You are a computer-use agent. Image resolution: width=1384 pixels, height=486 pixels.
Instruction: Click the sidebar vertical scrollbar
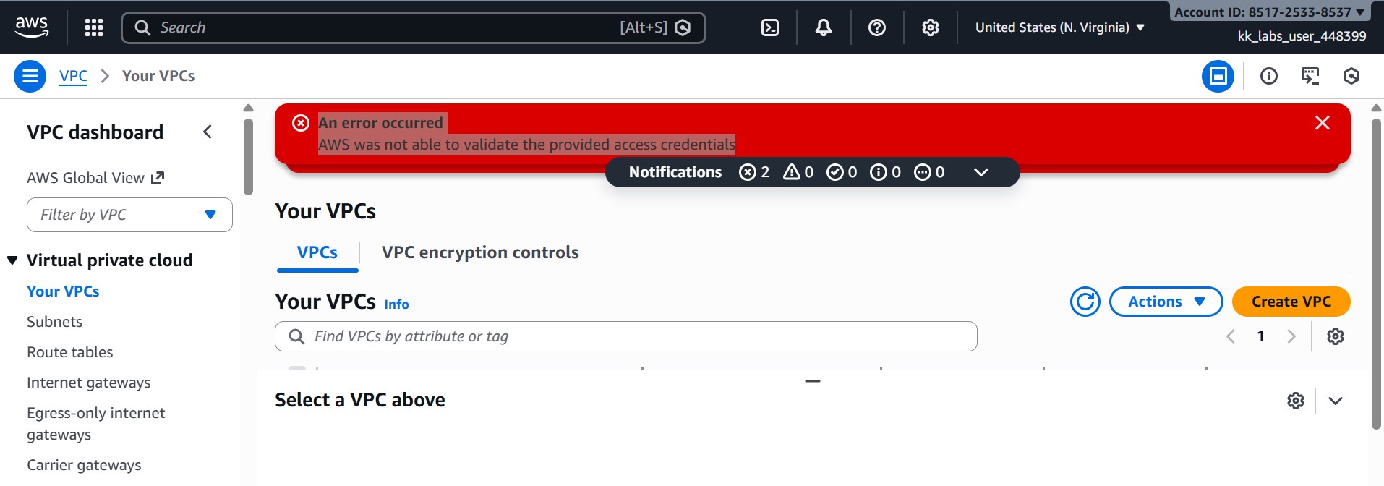[x=248, y=157]
